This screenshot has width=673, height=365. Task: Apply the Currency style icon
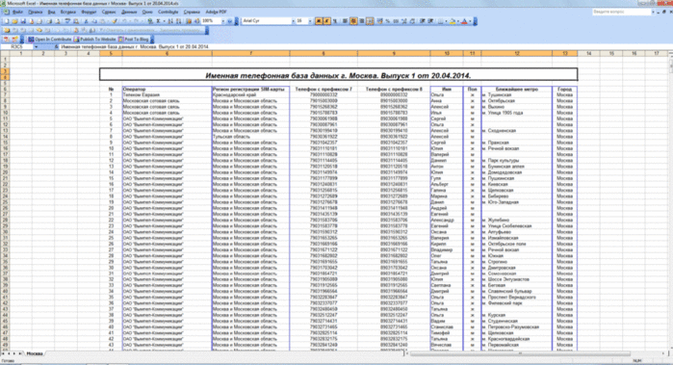(x=379, y=21)
